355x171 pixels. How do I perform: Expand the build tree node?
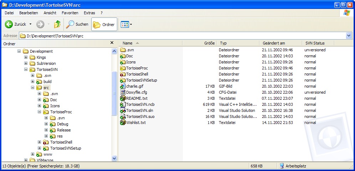[x=32, y=82]
